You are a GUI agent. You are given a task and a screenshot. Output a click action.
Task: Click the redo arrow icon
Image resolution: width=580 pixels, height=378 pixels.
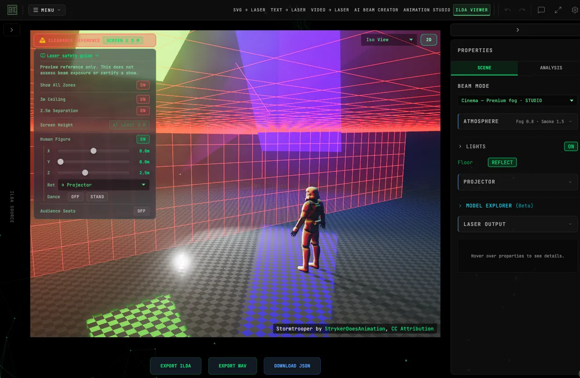click(522, 10)
